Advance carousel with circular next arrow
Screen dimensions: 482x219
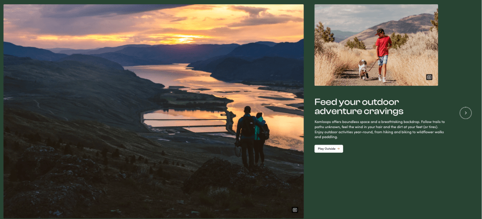pyautogui.click(x=466, y=113)
